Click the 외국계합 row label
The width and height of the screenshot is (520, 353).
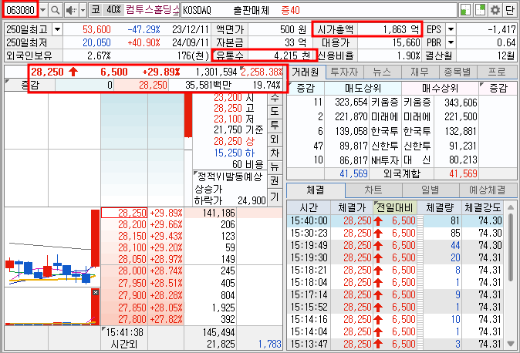click(401, 173)
